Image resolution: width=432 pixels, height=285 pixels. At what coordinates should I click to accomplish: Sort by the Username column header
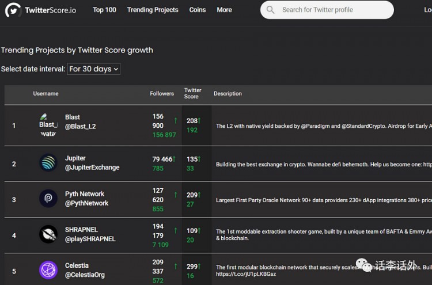[46, 94]
